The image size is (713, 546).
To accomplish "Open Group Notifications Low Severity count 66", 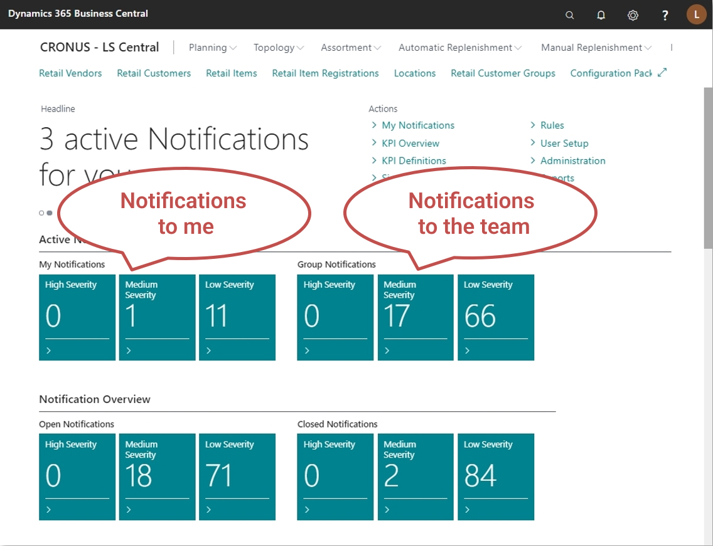I will [480, 316].
